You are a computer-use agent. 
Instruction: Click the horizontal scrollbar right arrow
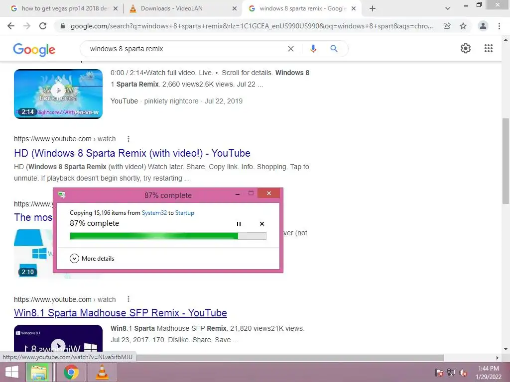(x=498, y=358)
